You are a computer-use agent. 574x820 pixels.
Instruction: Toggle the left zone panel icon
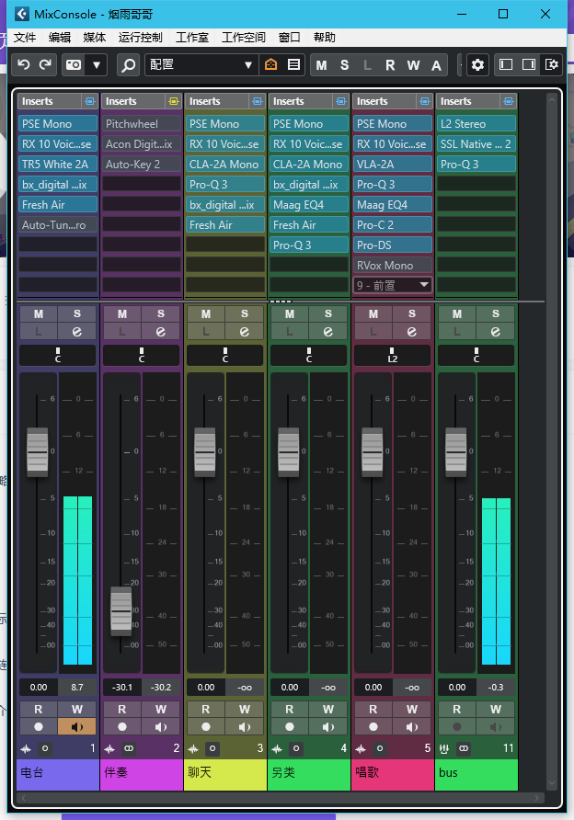[x=506, y=64]
